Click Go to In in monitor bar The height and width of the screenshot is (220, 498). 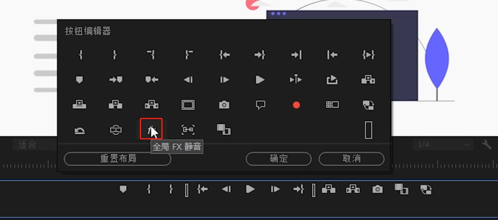[x=202, y=189]
